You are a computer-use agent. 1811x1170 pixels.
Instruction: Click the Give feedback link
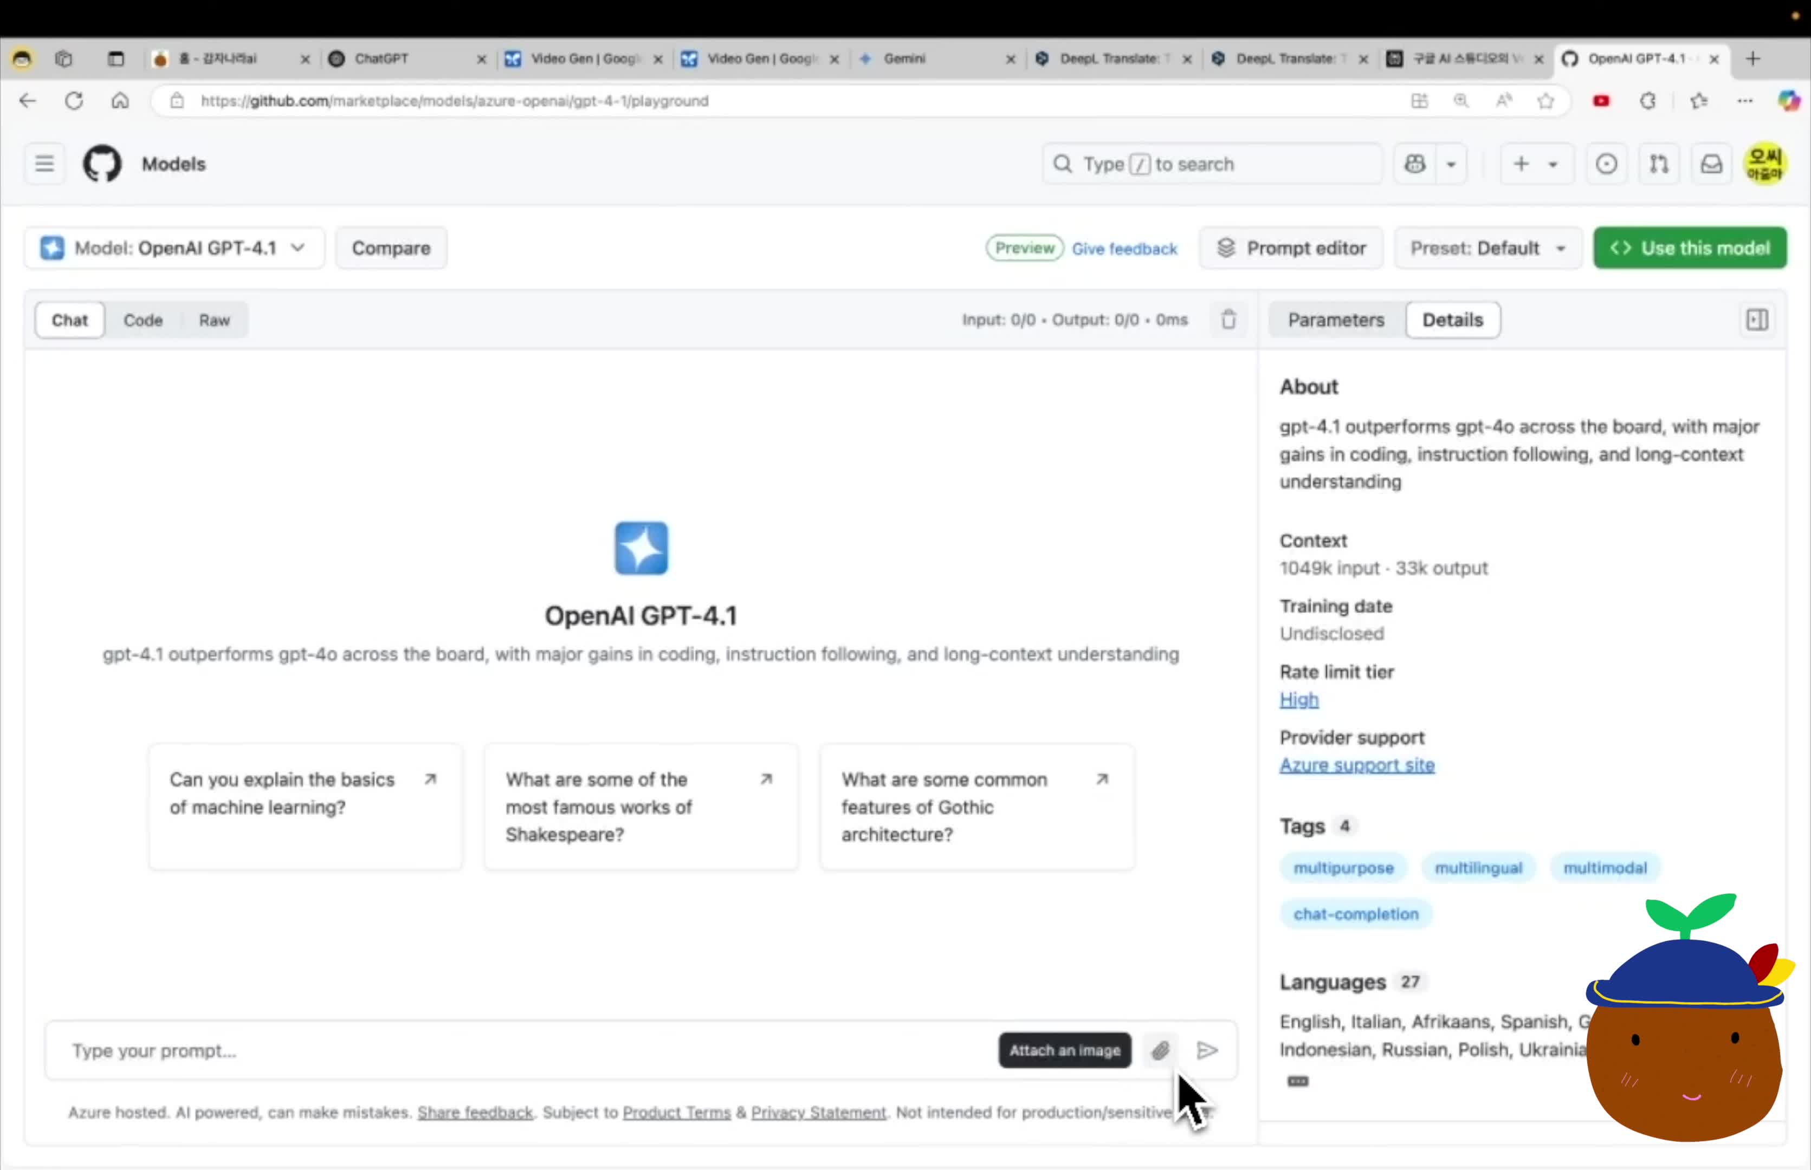coord(1124,249)
